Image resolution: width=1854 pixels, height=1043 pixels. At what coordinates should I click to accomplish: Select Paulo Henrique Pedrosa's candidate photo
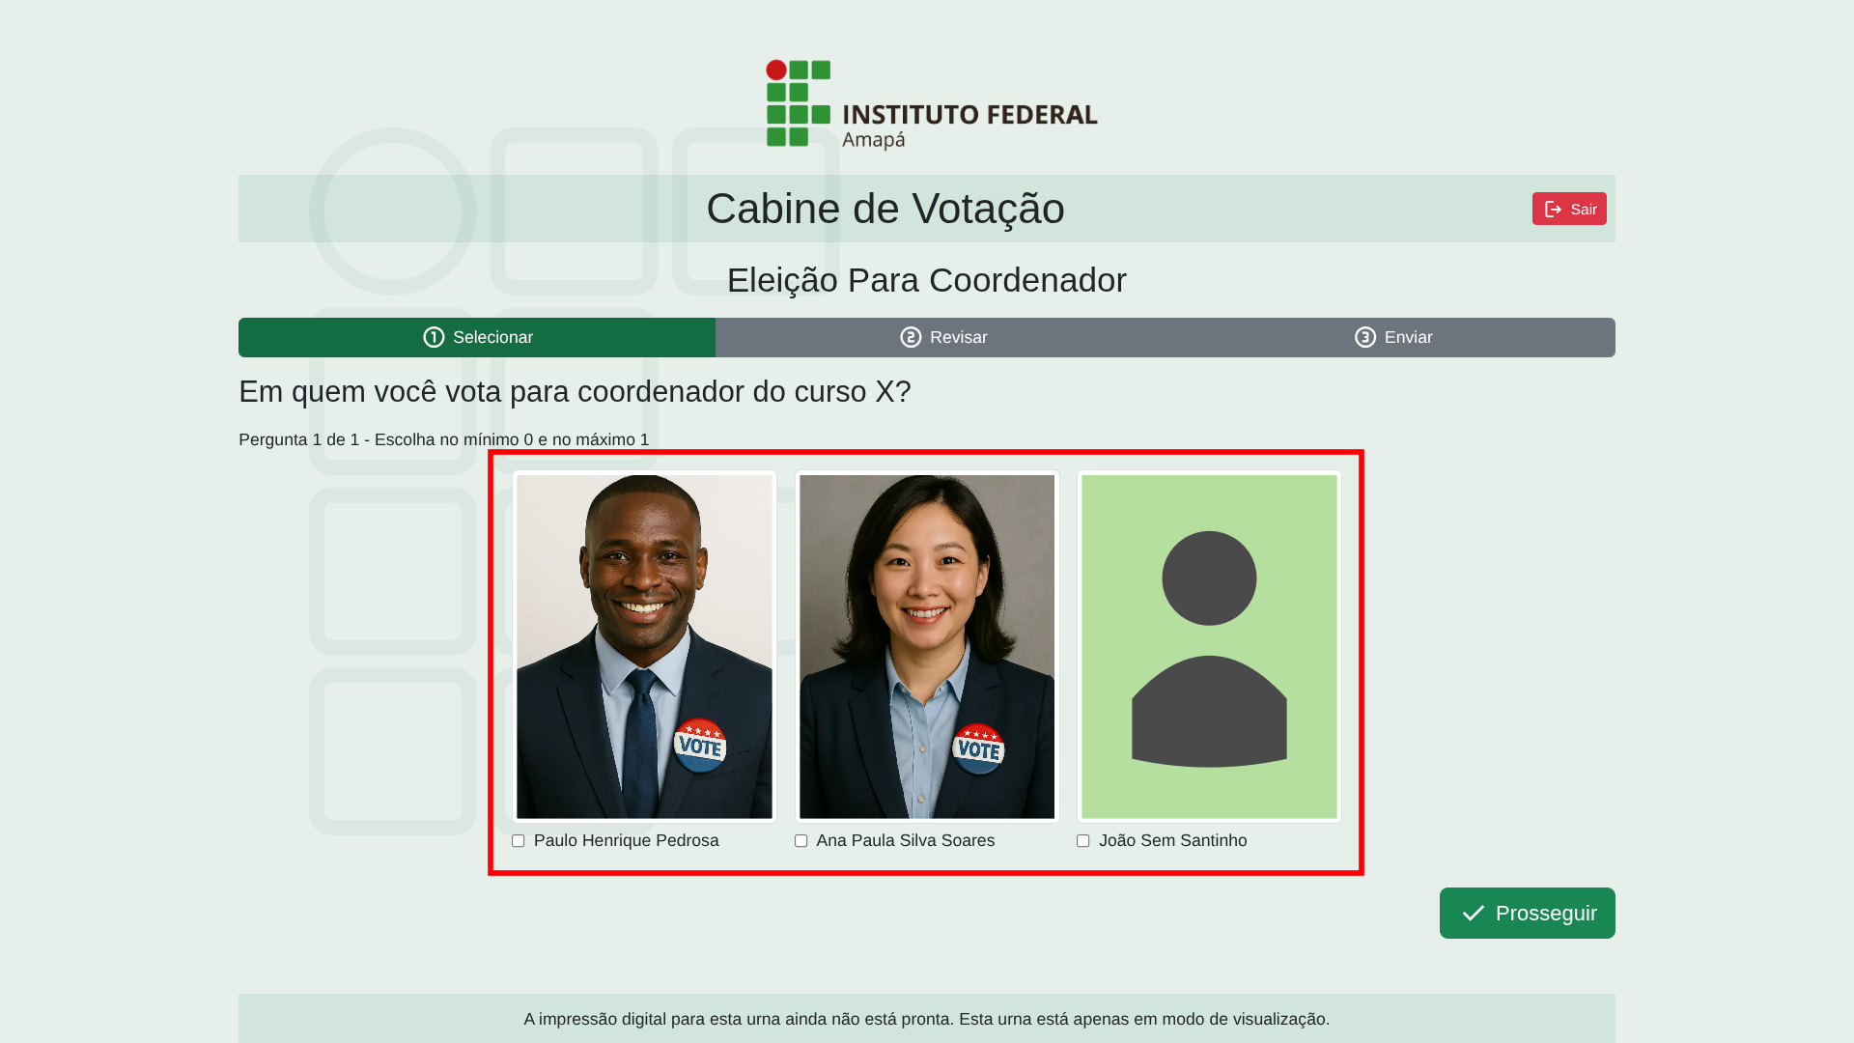pyautogui.click(x=644, y=647)
